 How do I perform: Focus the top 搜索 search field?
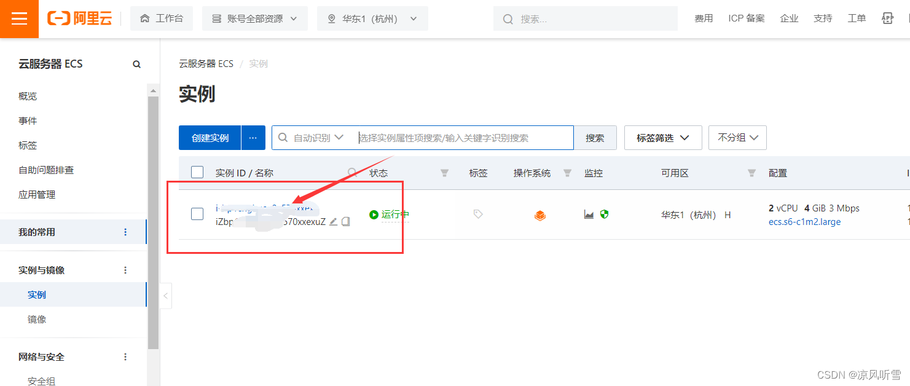tap(585, 19)
